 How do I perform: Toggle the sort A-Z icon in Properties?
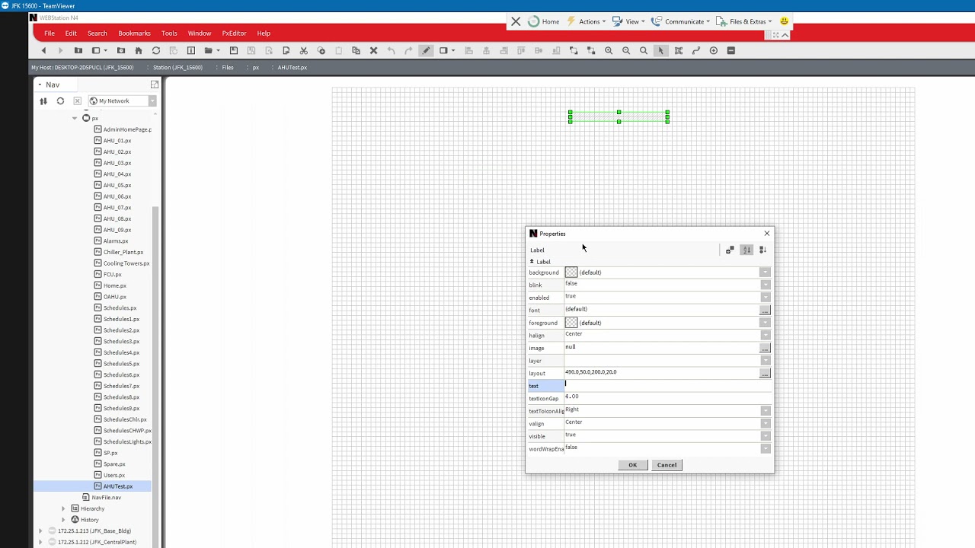click(746, 250)
